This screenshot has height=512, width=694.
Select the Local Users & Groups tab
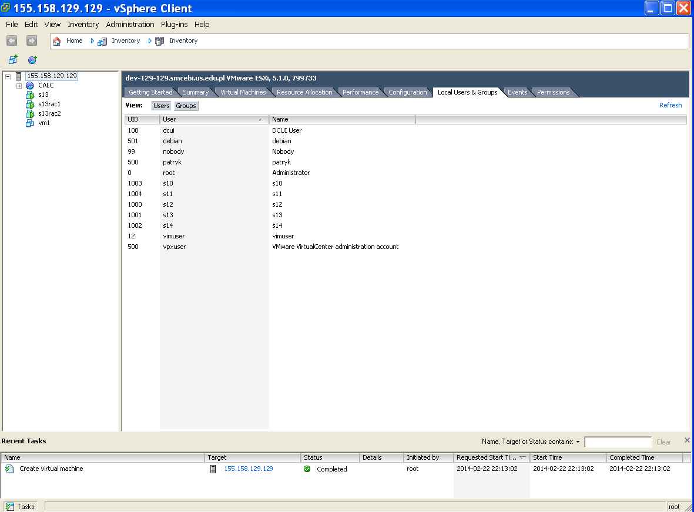coord(467,92)
